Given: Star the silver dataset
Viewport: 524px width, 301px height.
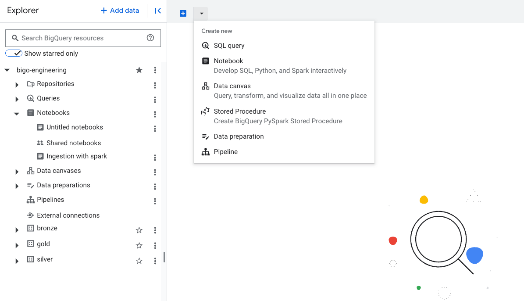Looking at the screenshot, I should (139, 261).
